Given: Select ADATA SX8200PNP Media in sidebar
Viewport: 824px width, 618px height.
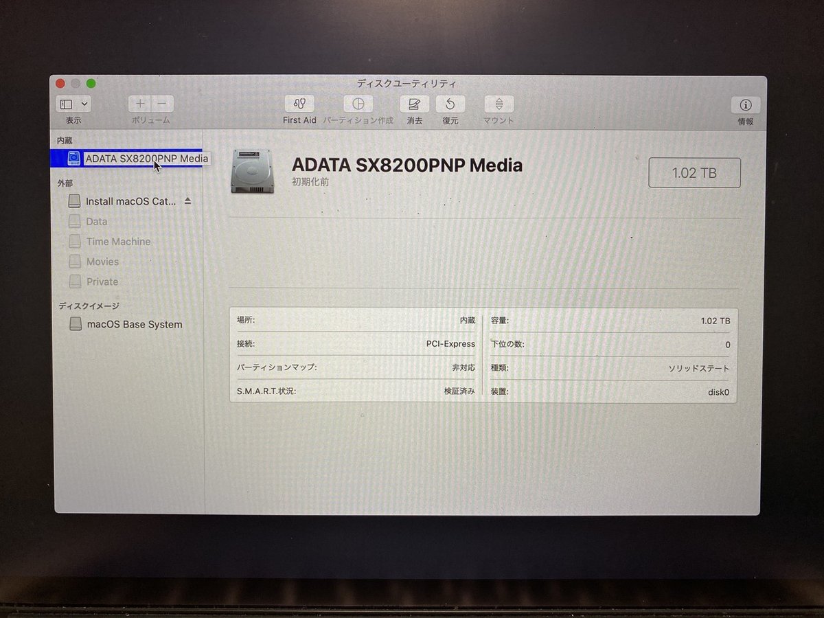Looking at the screenshot, I should (x=128, y=159).
